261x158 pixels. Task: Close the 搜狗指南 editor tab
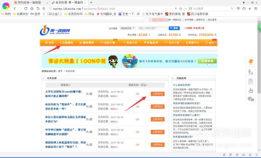pos(47,3)
